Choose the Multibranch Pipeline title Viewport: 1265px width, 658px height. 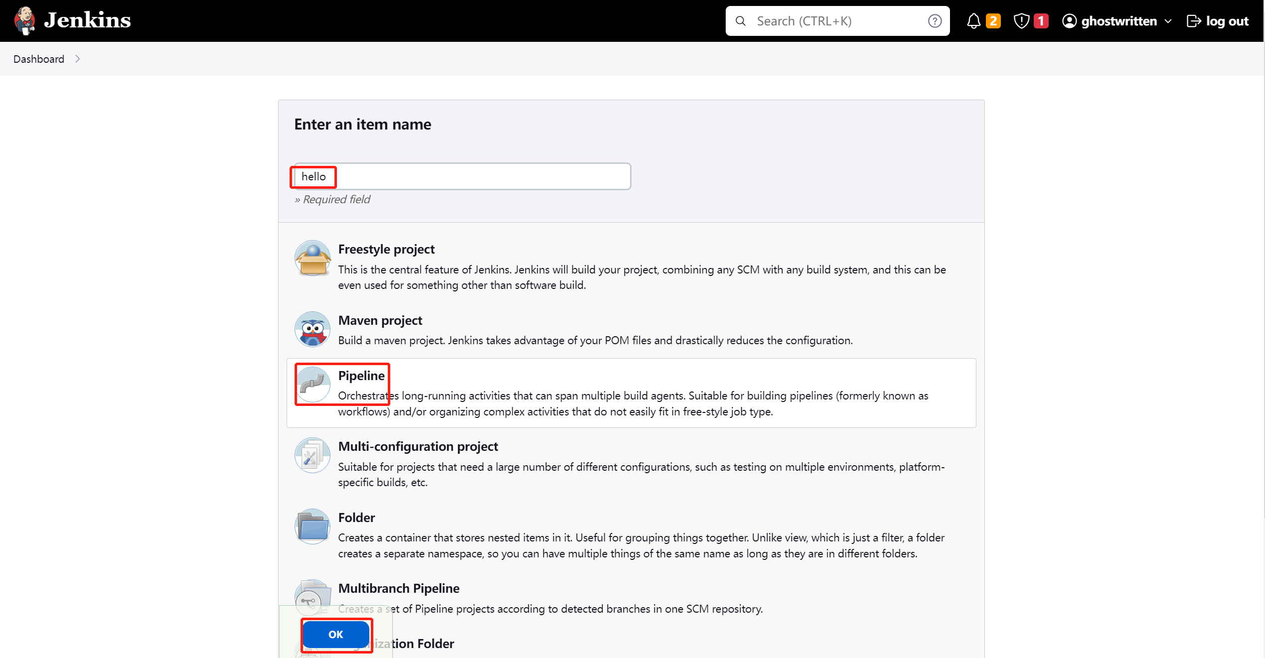[399, 588]
